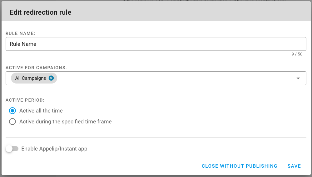Choose Active during the specified time frame radio

(12, 122)
